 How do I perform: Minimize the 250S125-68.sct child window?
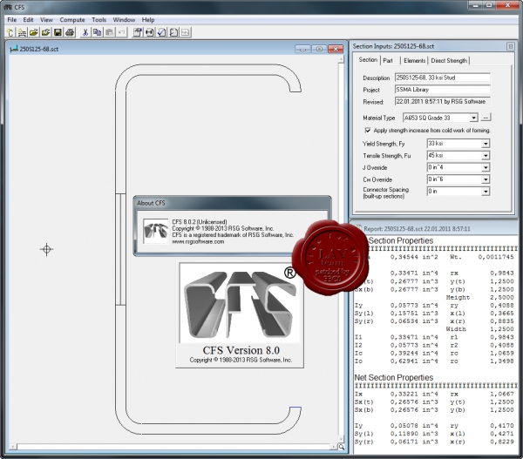tap(302, 49)
